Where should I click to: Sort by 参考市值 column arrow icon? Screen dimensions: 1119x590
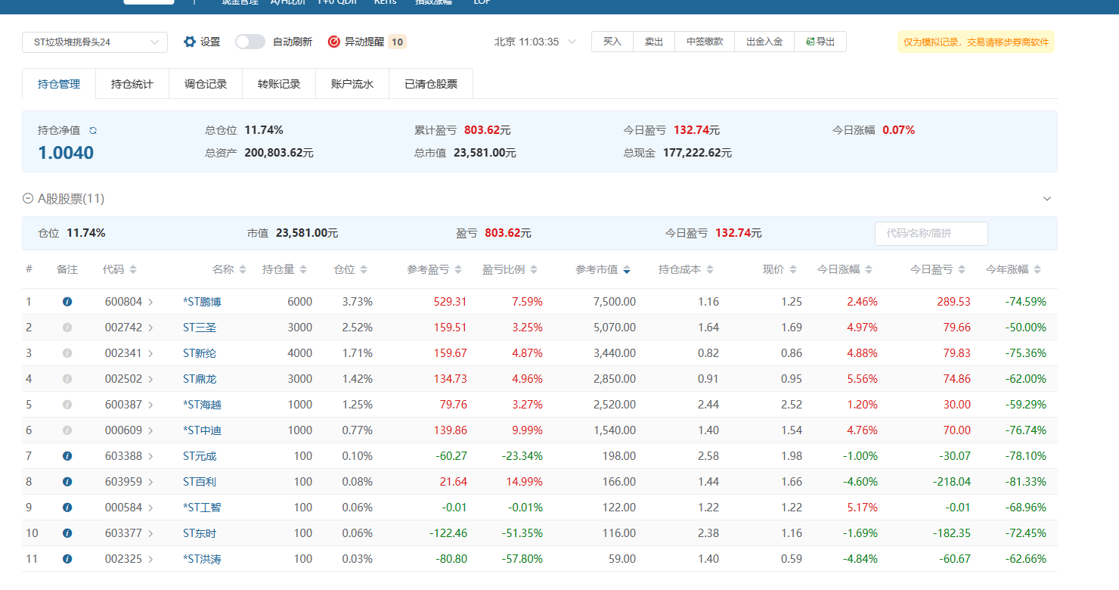pos(627,270)
